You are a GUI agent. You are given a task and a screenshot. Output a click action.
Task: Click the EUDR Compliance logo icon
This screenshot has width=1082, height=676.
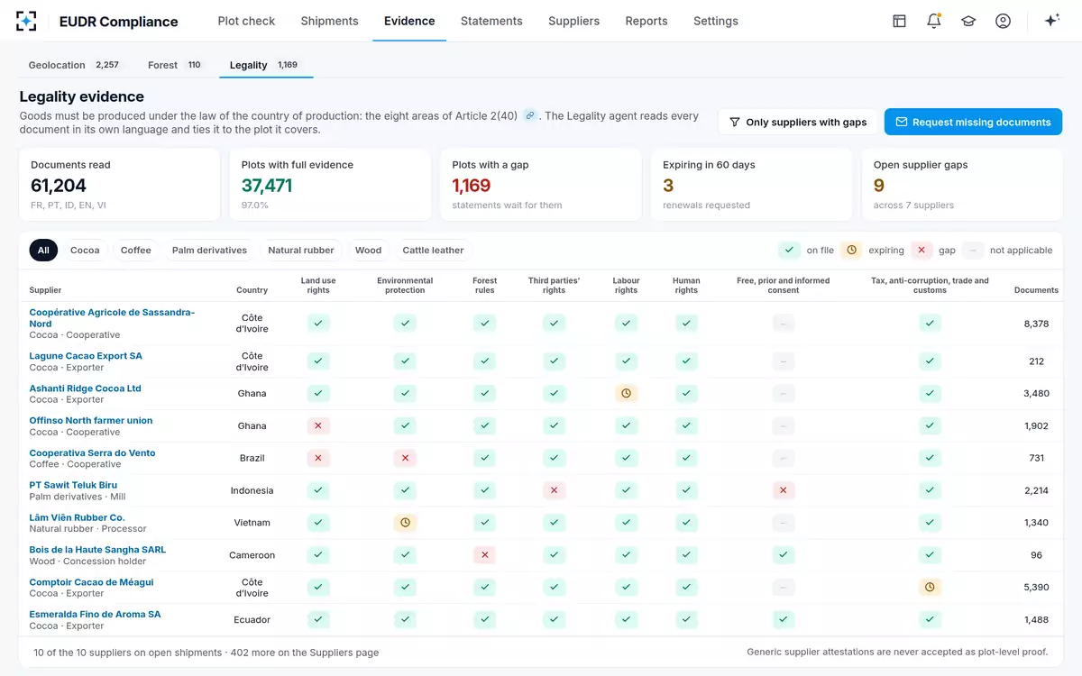click(26, 21)
